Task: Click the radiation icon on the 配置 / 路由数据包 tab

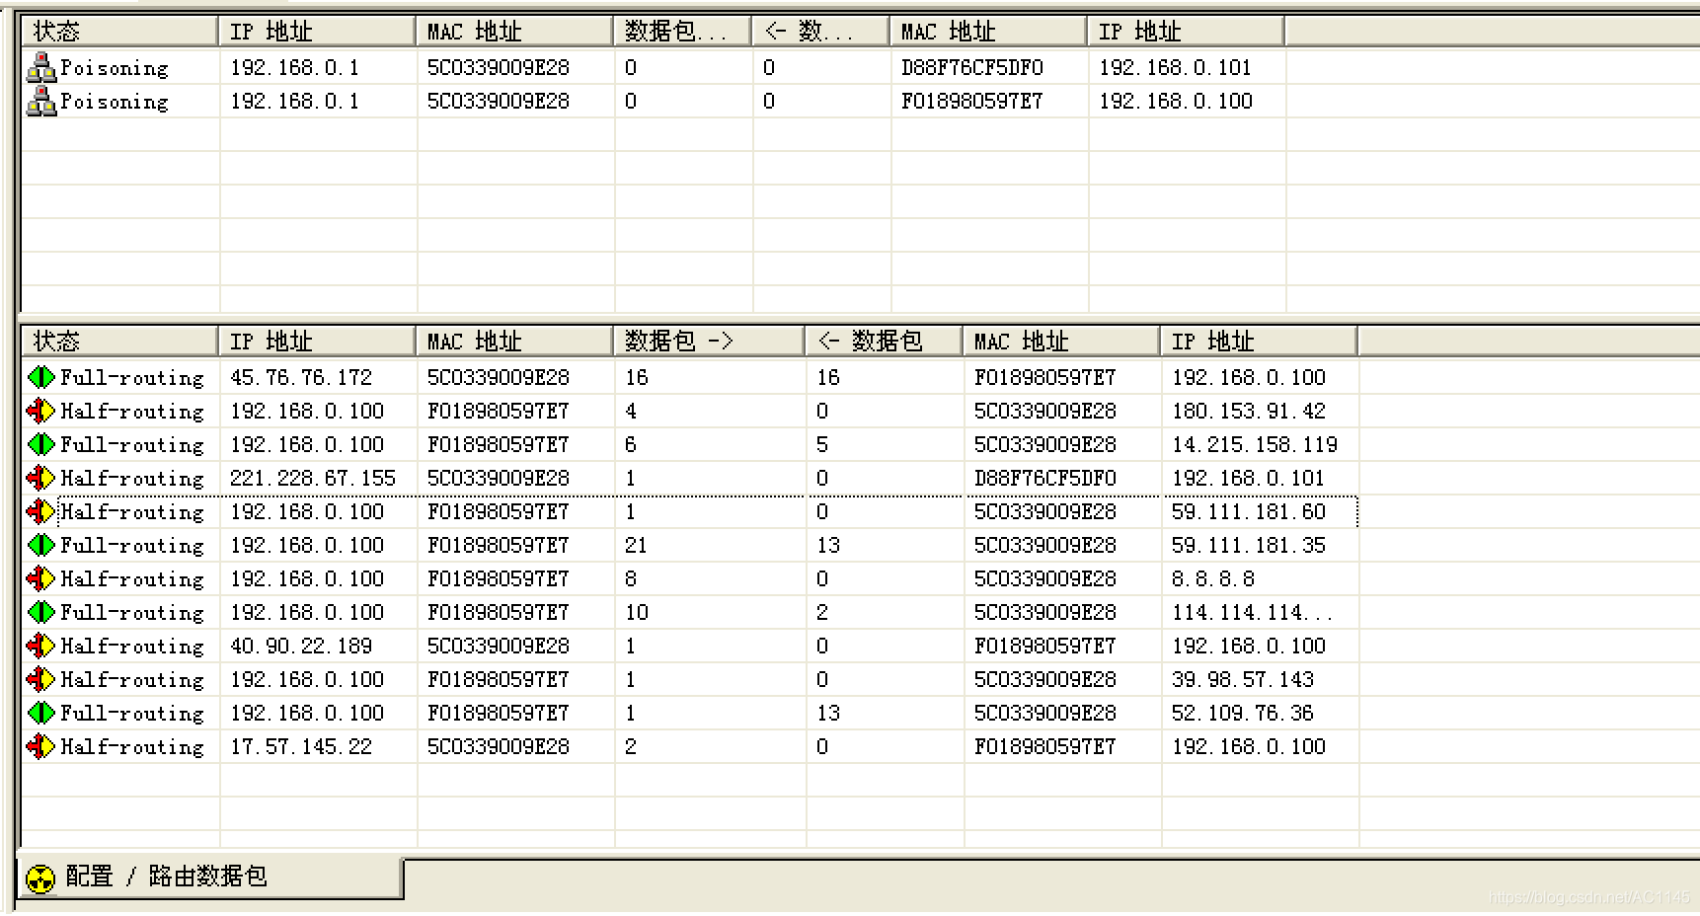Action: [40, 878]
